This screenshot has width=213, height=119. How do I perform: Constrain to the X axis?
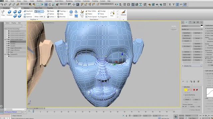tap(170, 4)
